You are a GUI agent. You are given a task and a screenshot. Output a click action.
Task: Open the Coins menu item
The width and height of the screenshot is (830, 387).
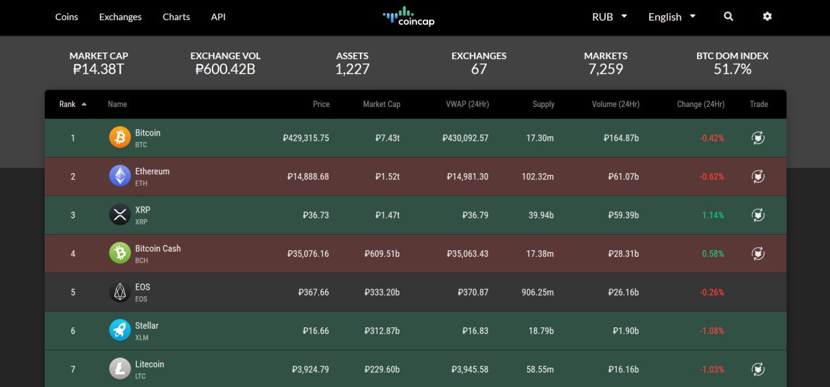67,17
